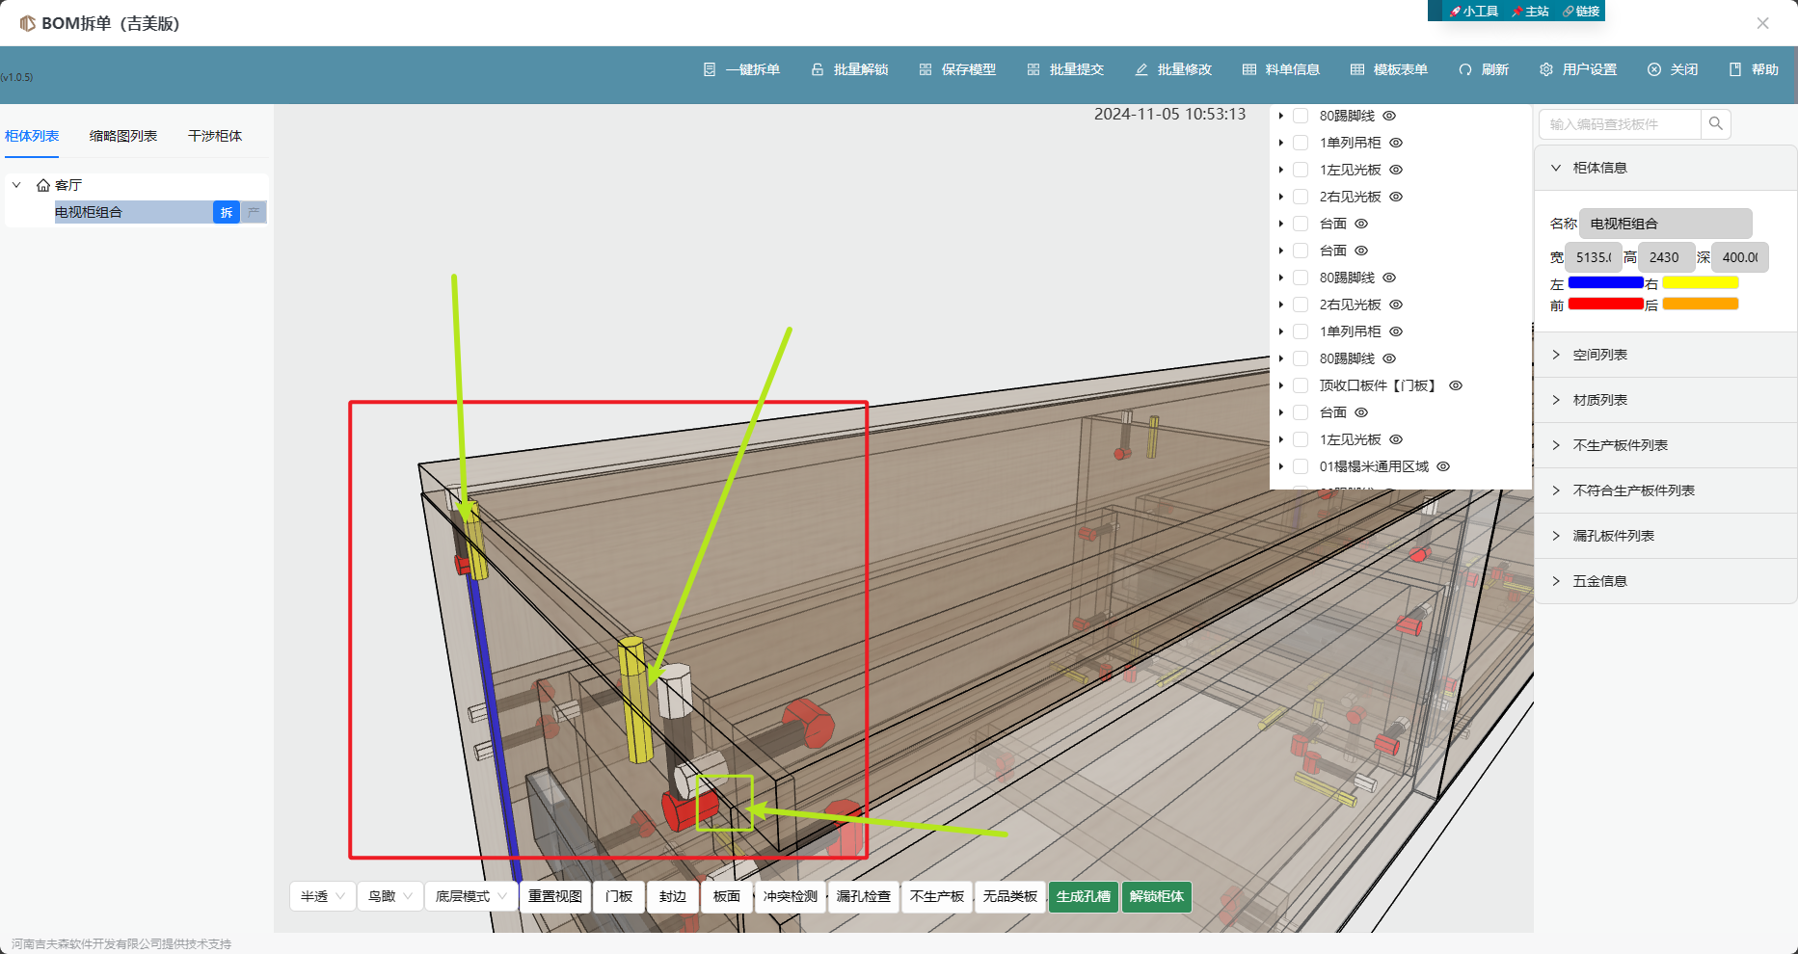Viewport: 1798px width, 954px height.
Task: Toggle visibility eye for 顶收口板件【门板】
Action: 1456,385
